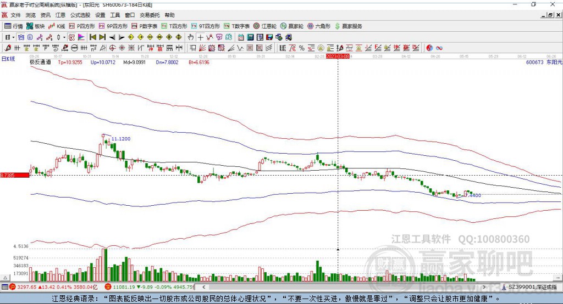Restore the inner child window
Viewport: 563px width, 304px height.
[x=550, y=15]
